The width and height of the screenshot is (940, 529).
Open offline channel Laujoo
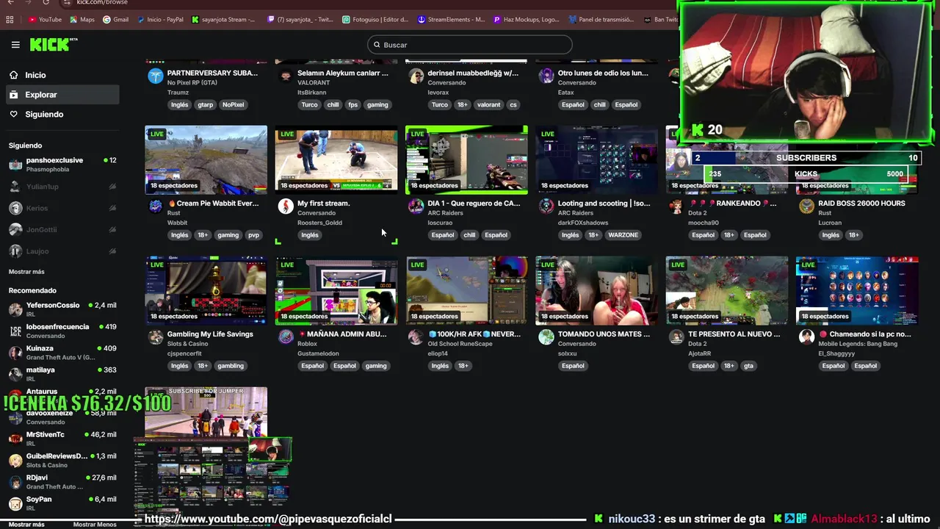pyautogui.click(x=62, y=251)
